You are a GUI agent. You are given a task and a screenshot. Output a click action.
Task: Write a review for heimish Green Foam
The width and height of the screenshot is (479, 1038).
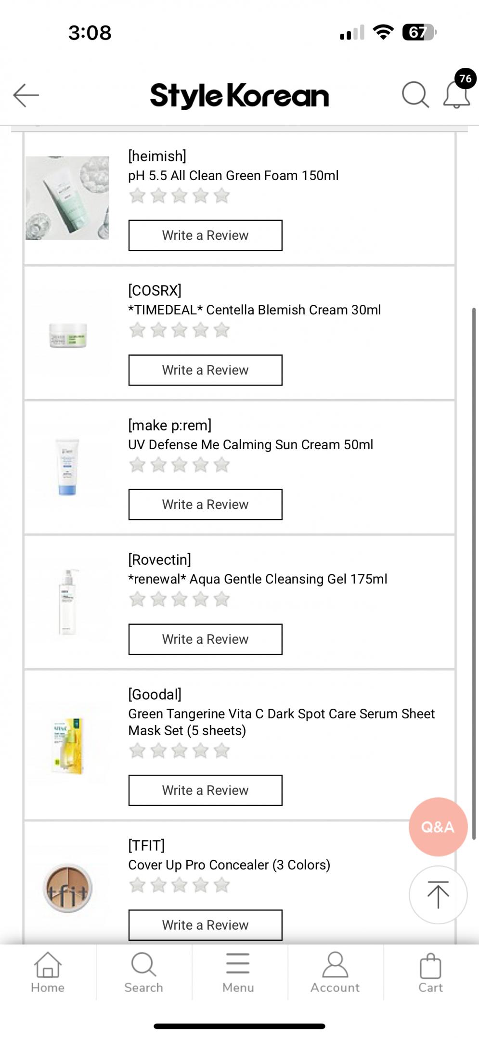click(x=205, y=235)
